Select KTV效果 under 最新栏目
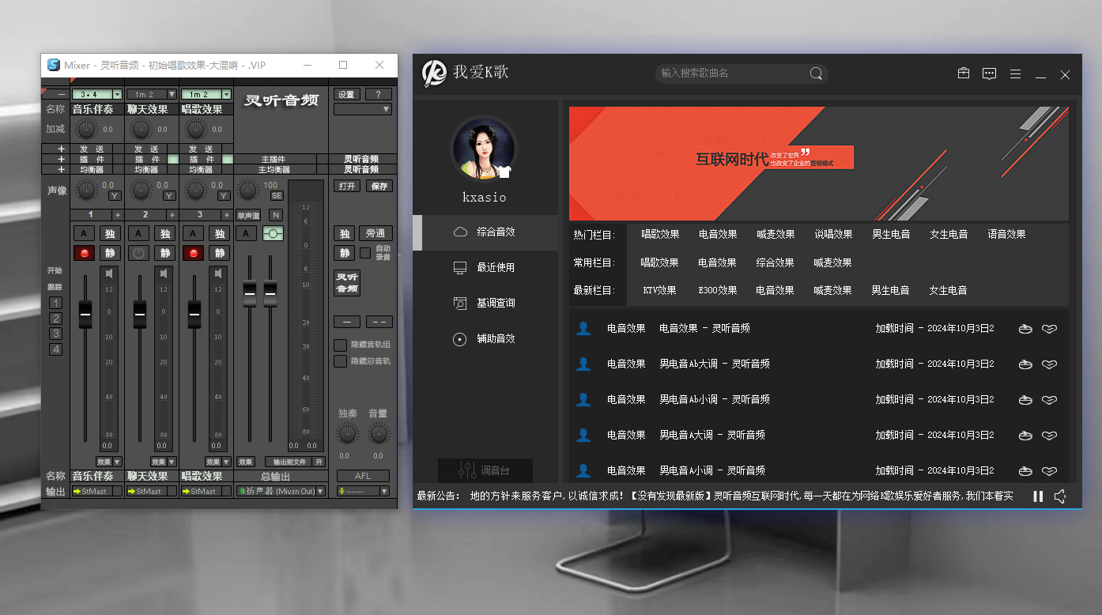The height and width of the screenshot is (615, 1102). coord(659,290)
